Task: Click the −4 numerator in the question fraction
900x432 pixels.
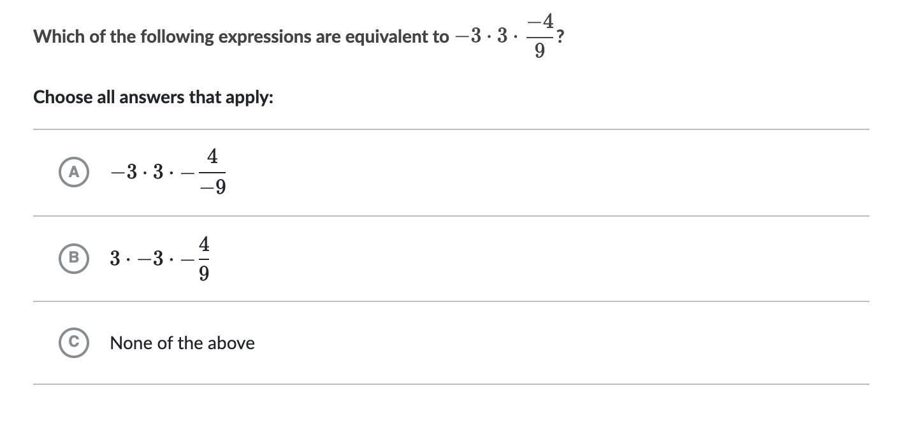Action: tap(540, 21)
